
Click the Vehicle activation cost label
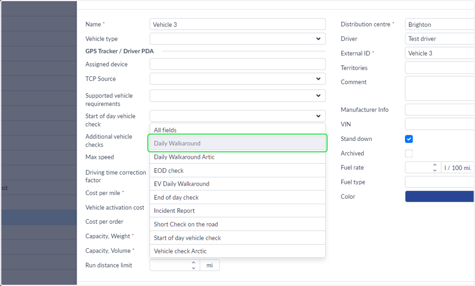coord(115,207)
